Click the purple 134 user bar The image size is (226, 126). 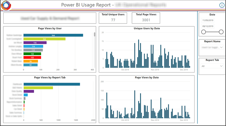[x=35, y=43]
